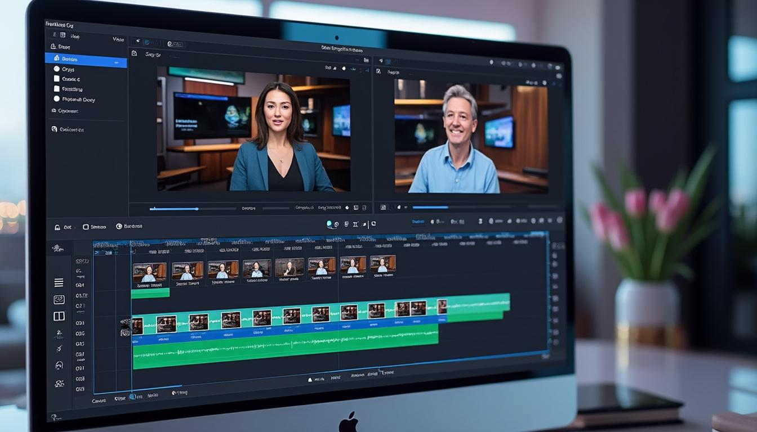
Task: Select the slanted pen icon in the timeline tool column
Action: tap(59, 349)
